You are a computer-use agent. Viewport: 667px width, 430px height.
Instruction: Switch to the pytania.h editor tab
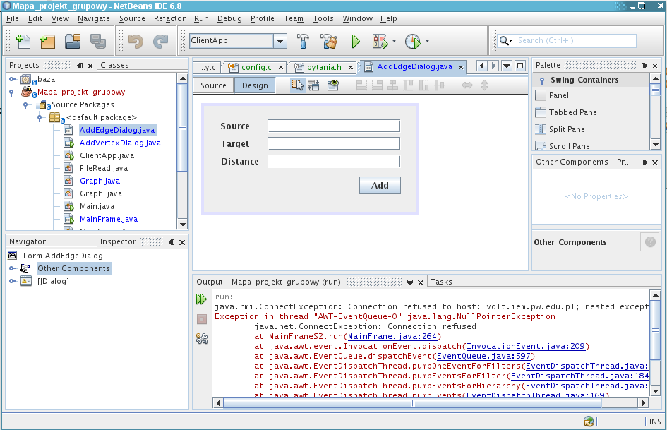[324, 67]
